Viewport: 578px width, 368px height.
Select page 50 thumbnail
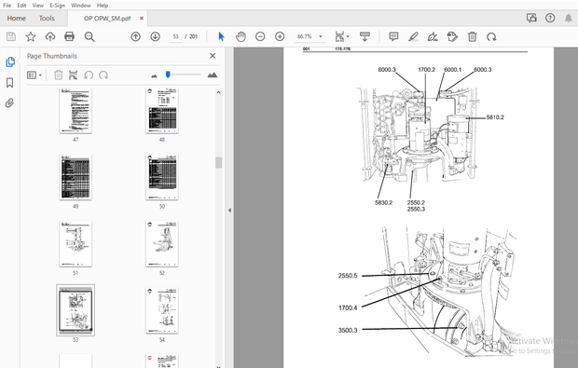(162, 177)
